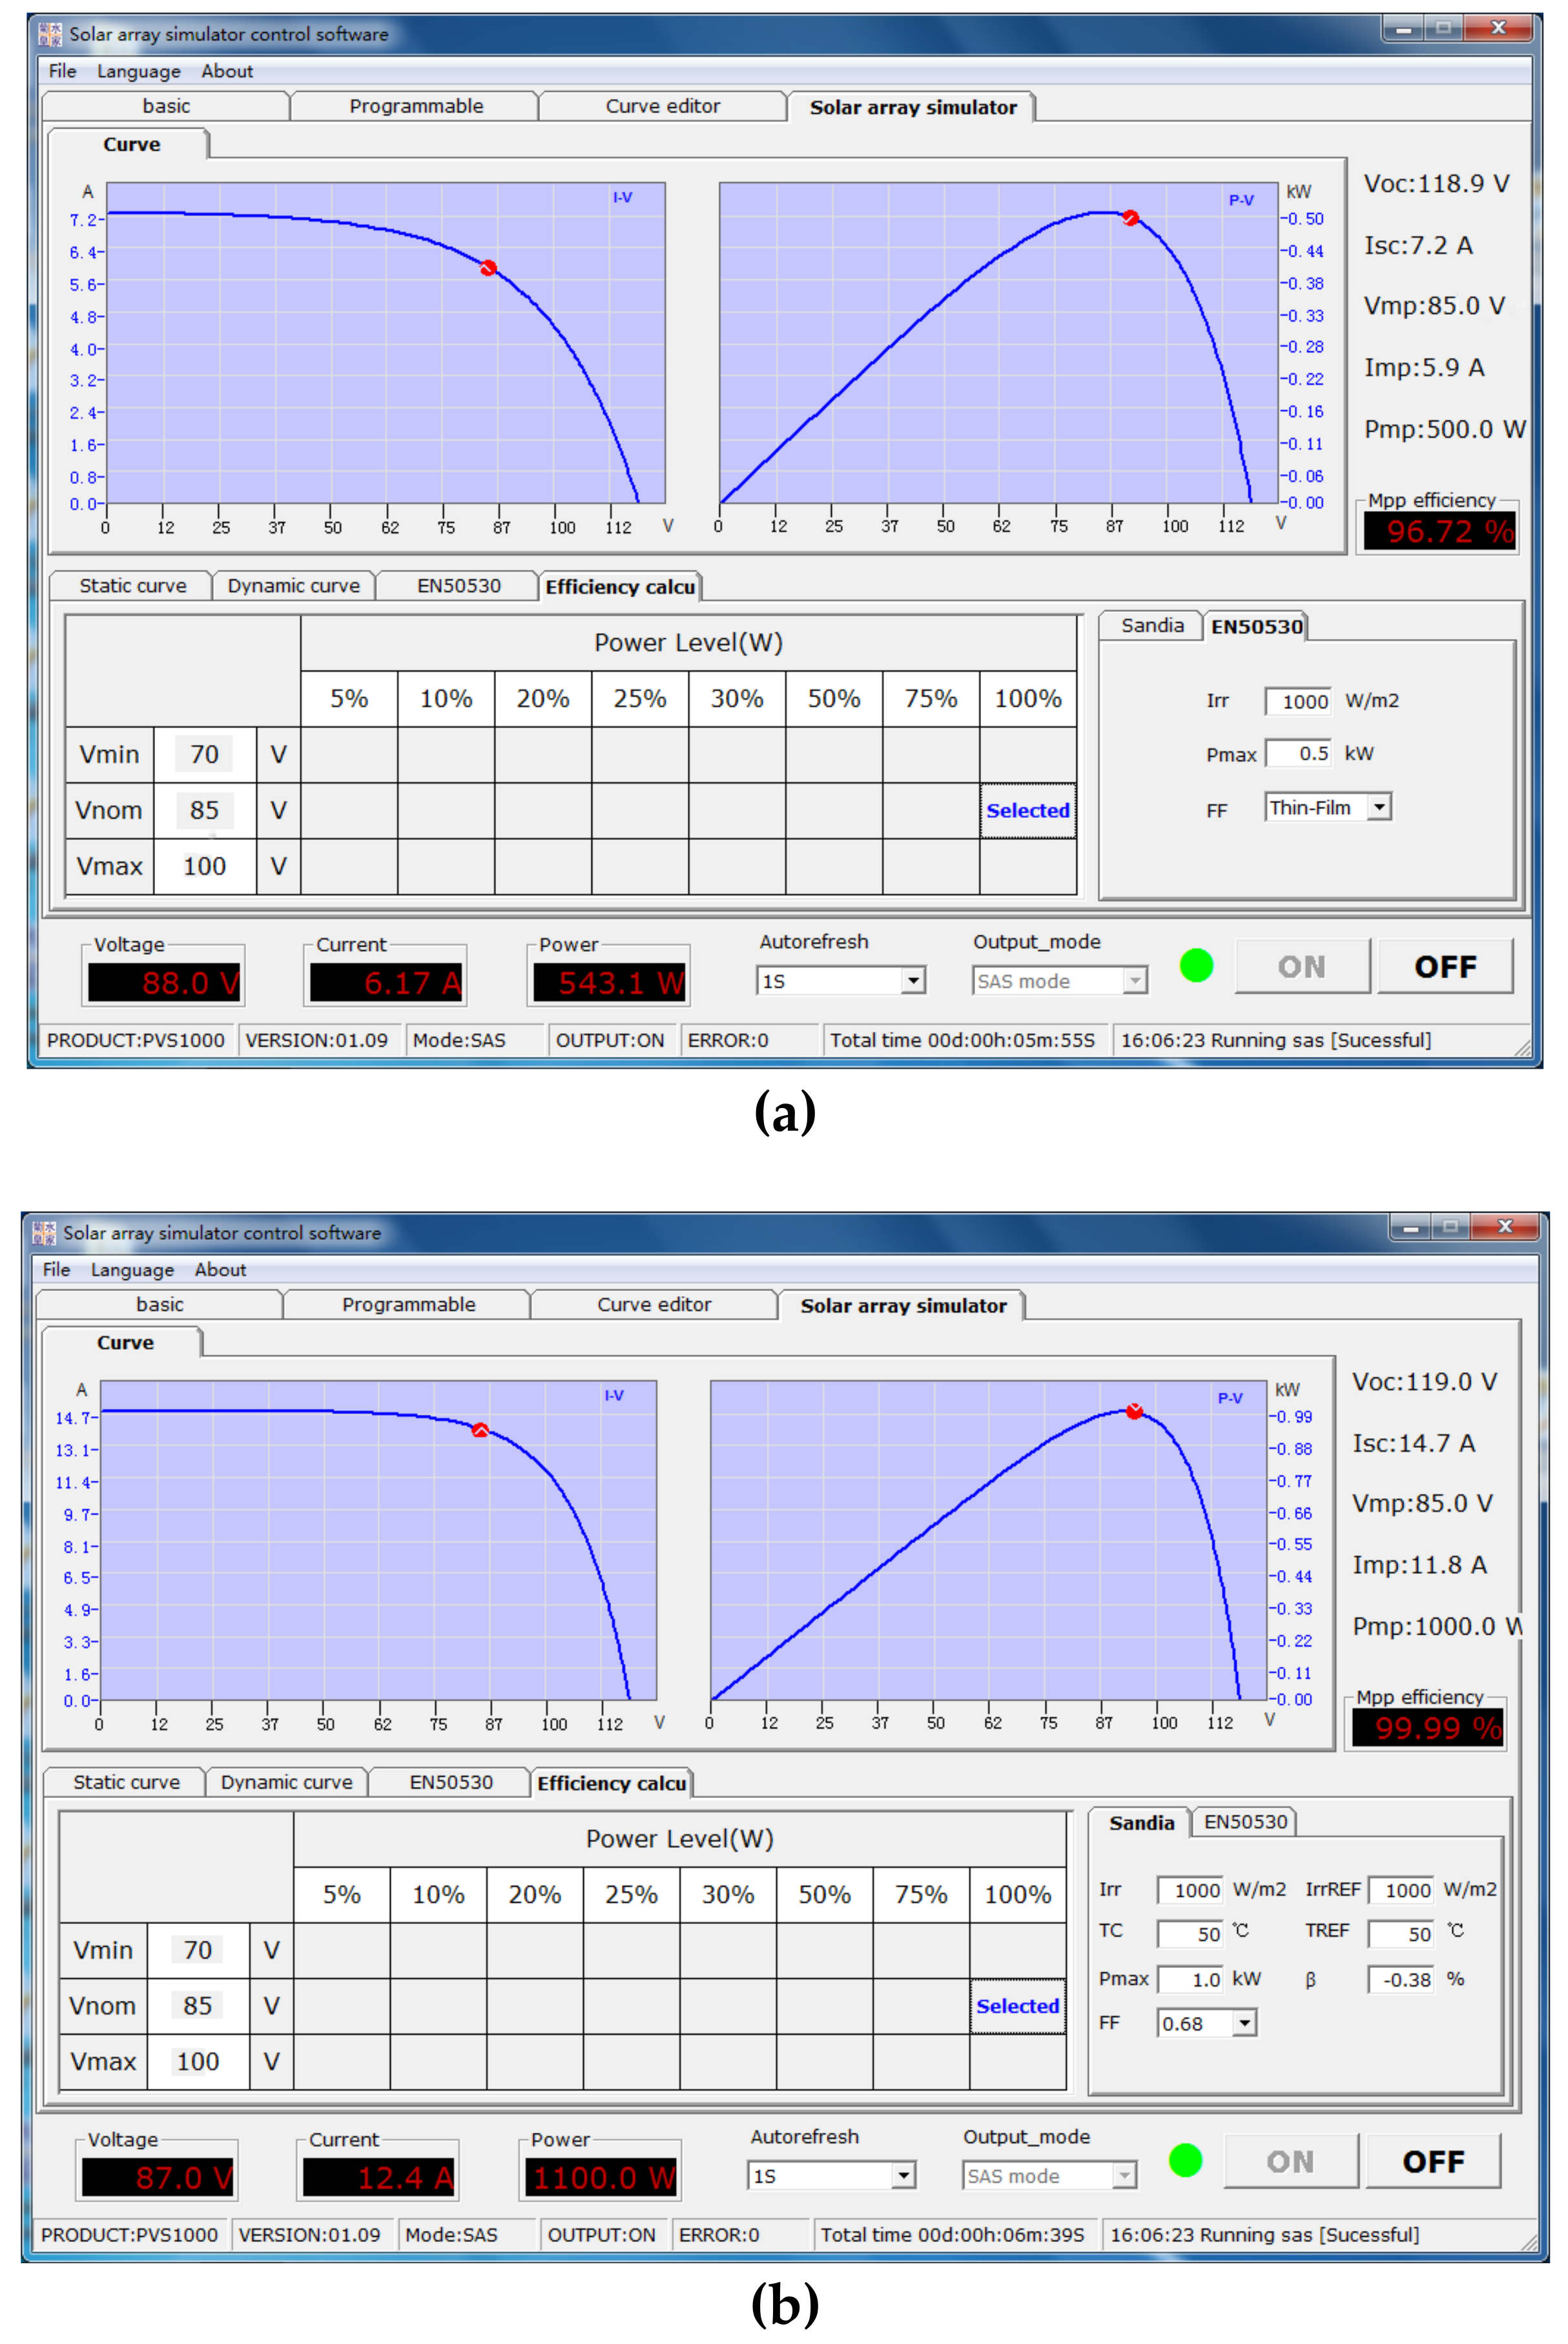Image resolution: width=1568 pixels, height=2344 pixels.
Task: Switch to Dynamic curve tab in top window
Action: [x=293, y=586]
